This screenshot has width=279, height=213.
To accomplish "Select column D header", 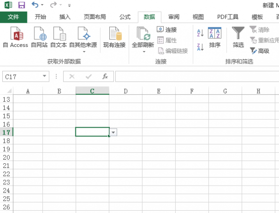I will 126,91.
